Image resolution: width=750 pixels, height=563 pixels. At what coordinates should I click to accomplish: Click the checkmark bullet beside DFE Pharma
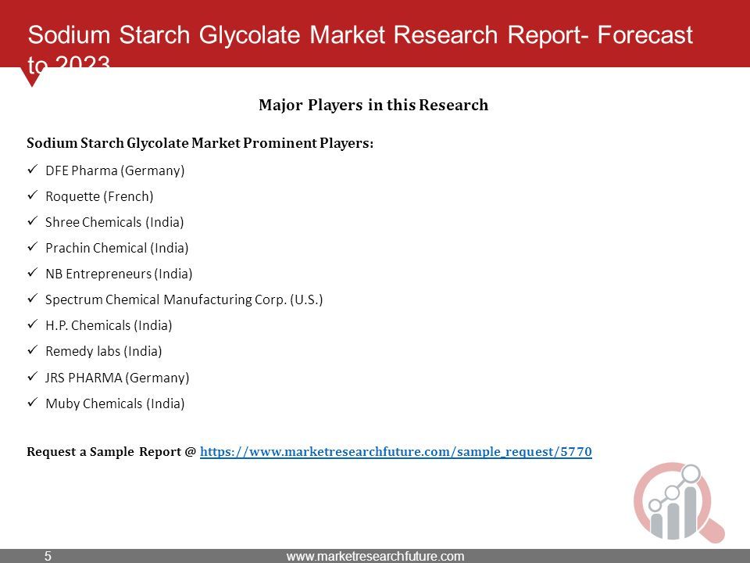33,170
